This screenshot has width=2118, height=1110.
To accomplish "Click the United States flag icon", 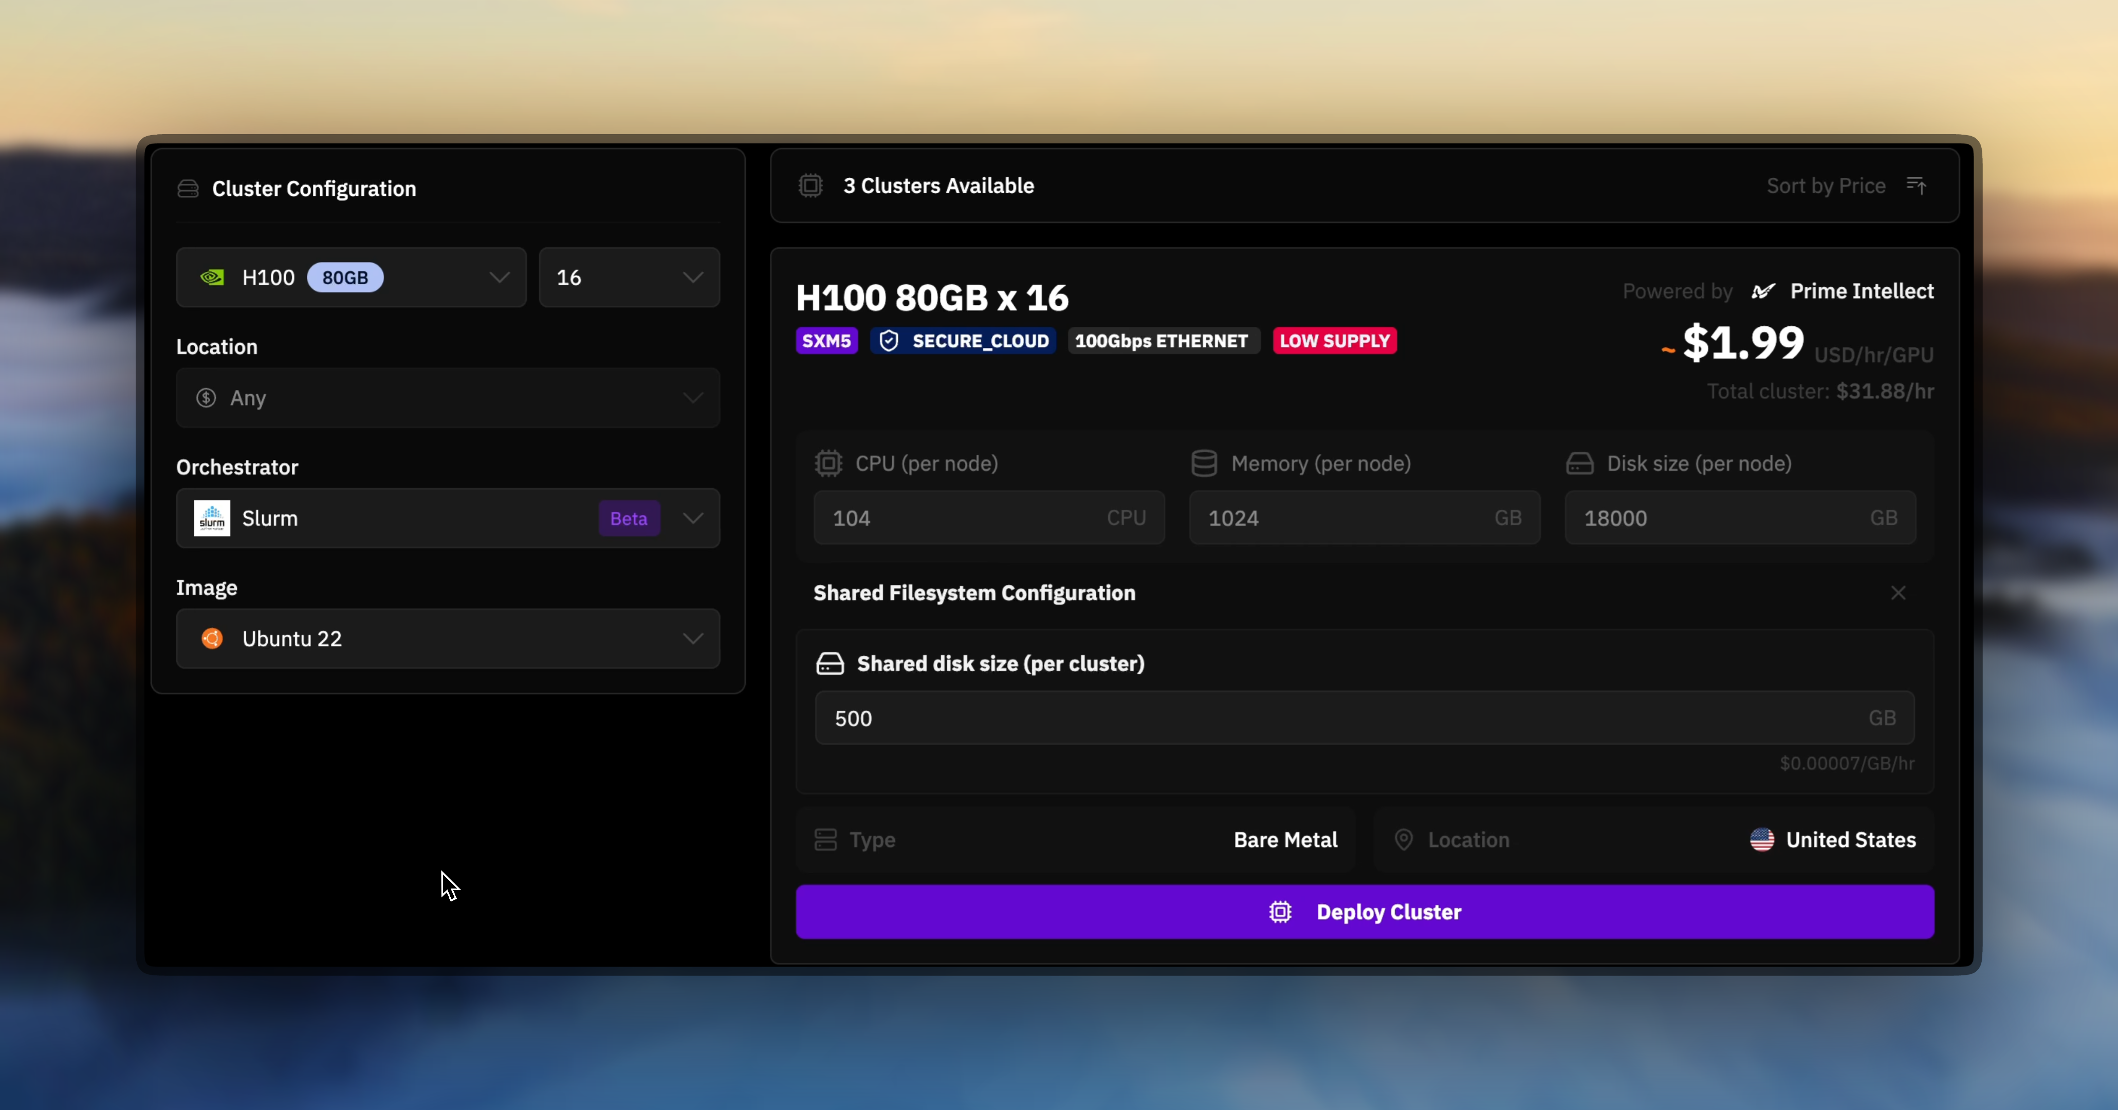I will click(1762, 840).
